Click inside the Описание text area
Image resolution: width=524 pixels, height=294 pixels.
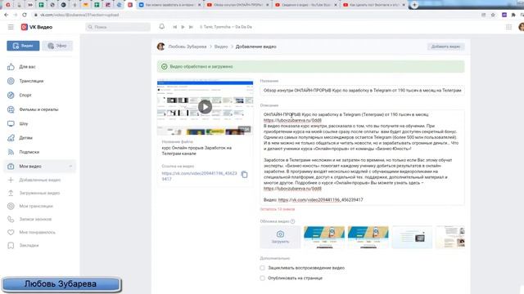point(362,158)
